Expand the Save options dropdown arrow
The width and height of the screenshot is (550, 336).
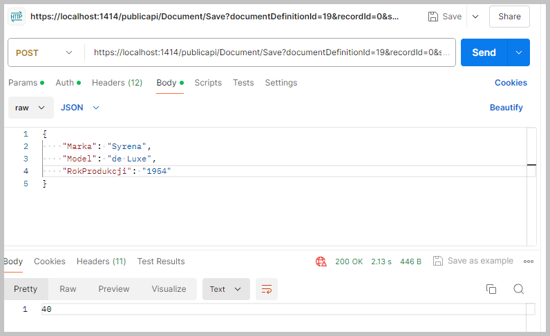coord(475,17)
